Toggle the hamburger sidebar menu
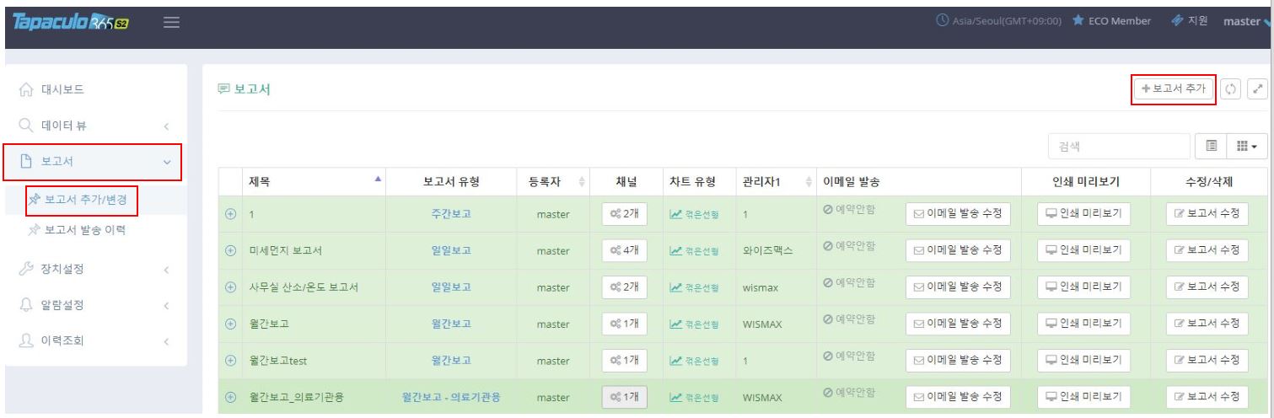Viewport: 1274px width, 418px height. [170, 21]
